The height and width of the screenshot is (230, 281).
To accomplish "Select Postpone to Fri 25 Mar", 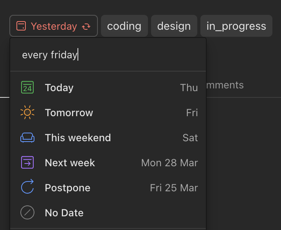I will click(x=108, y=187).
